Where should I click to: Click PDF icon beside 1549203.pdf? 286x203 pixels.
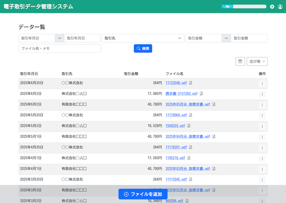pyautogui.click(x=189, y=126)
